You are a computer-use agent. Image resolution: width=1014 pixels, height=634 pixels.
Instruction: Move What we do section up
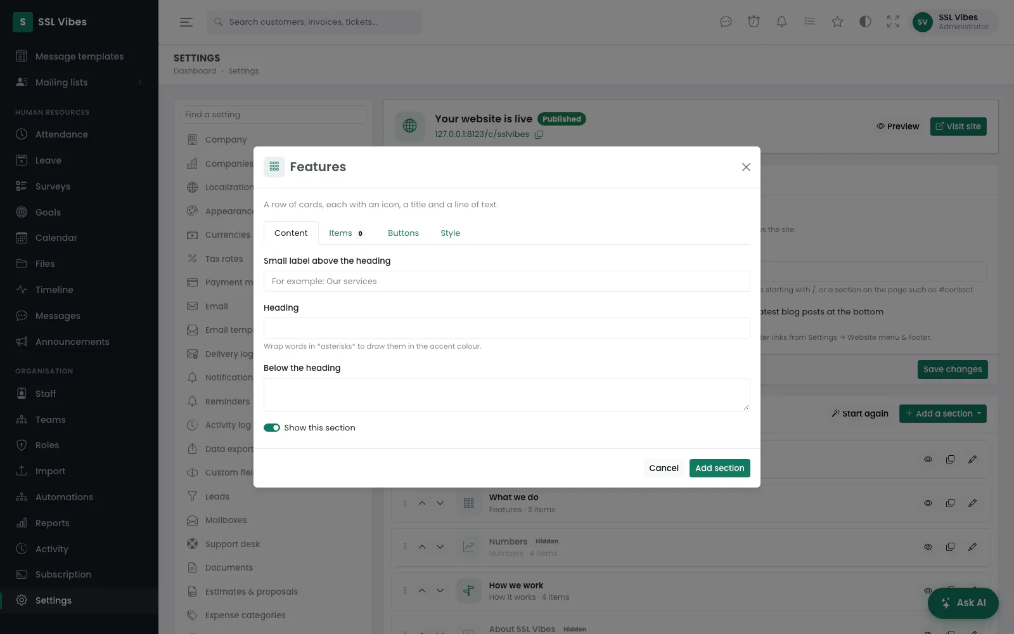(422, 503)
